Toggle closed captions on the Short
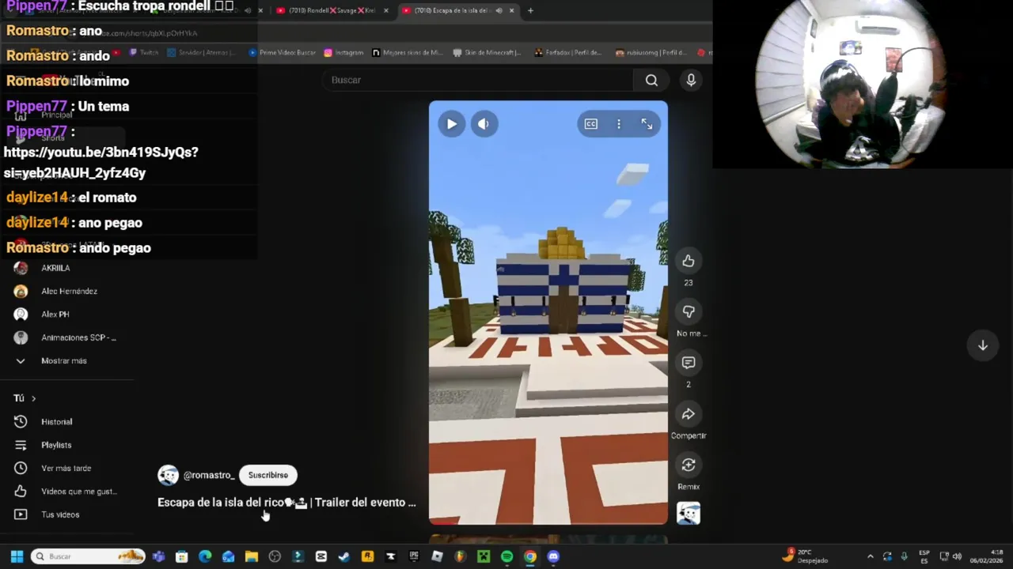The width and height of the screenshot is (1013, 569). (591, 124)
